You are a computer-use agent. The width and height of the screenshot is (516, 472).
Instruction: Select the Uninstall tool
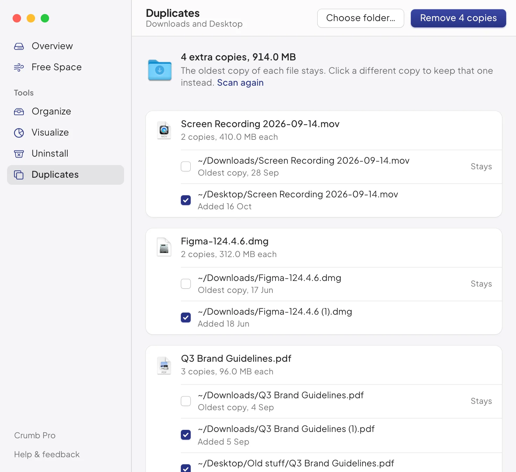pos(66,153)
